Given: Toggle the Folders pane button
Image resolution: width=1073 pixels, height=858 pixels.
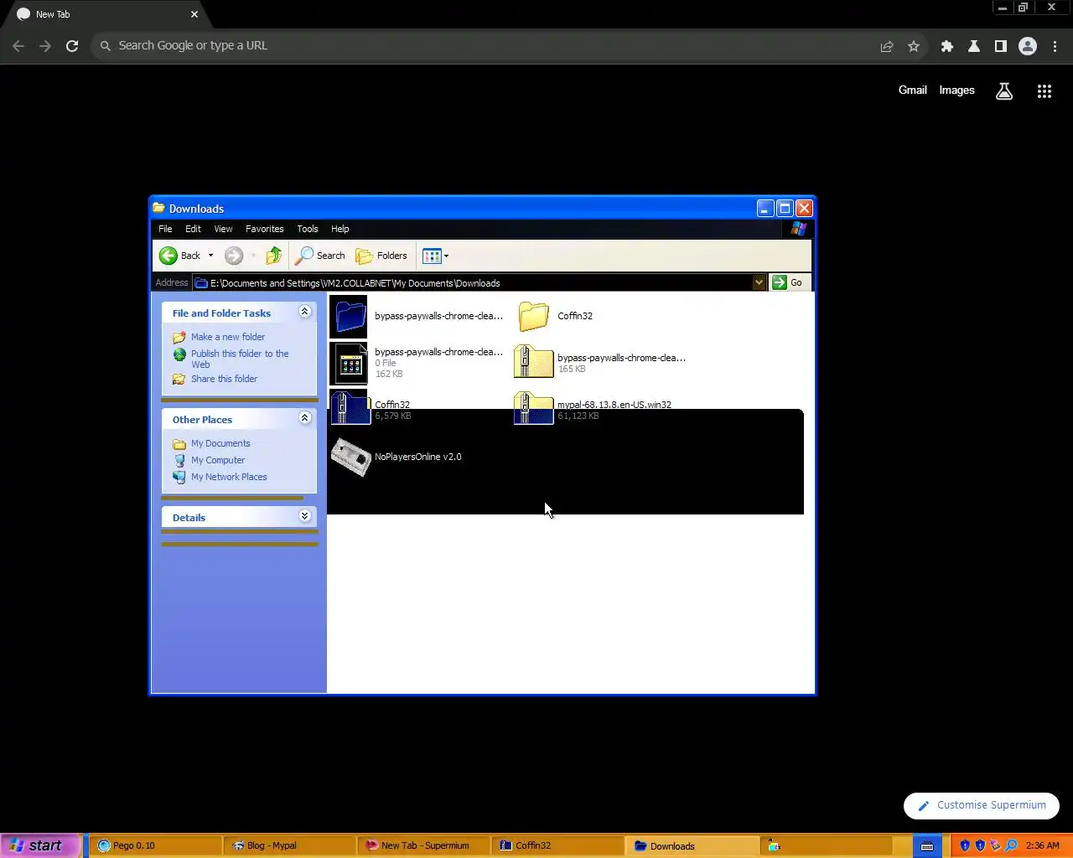Looking at the screenshot, I should coord(381,256).
